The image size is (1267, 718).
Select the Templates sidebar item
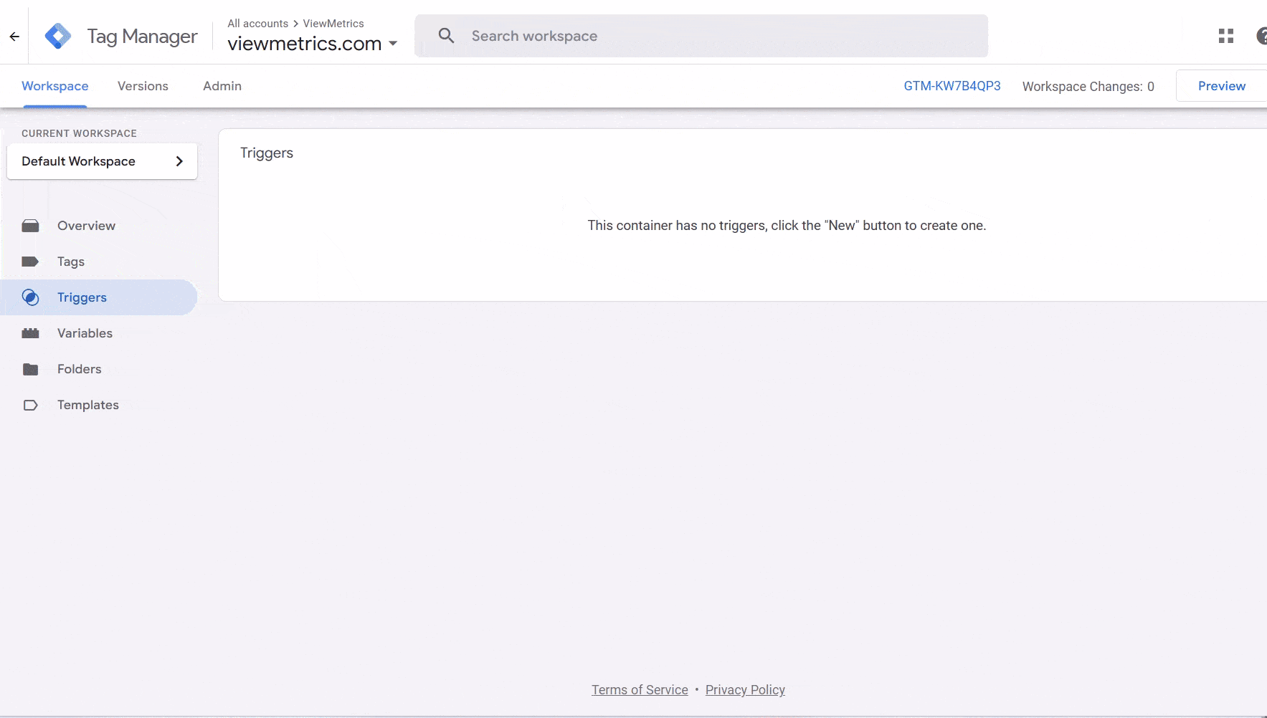coord(99,405)
